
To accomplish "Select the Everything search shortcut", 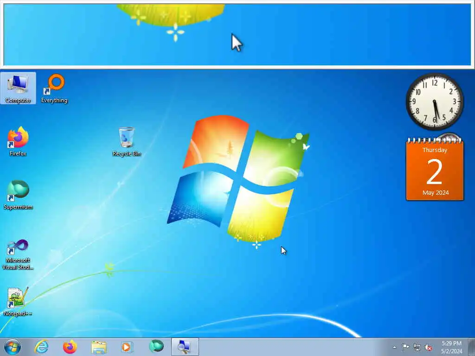I will pyautogui.click(x=54, y=88).
